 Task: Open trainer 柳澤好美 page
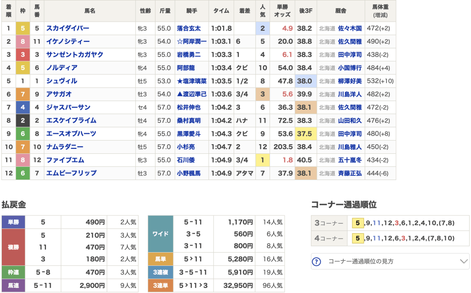pyautogui.click(x=350, y=81)
